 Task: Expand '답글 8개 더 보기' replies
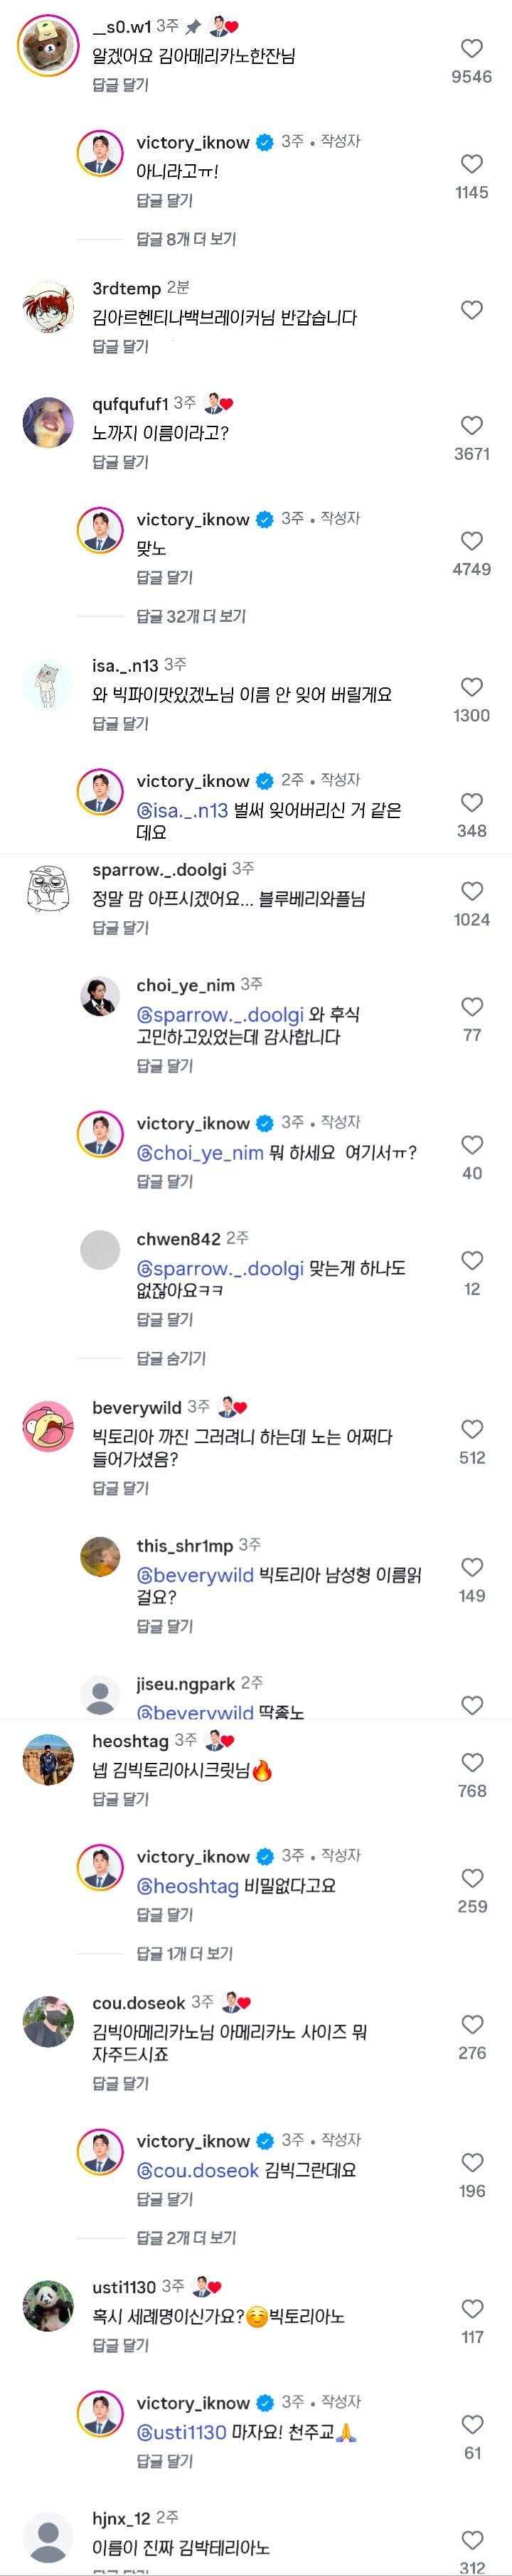[186, 239]
